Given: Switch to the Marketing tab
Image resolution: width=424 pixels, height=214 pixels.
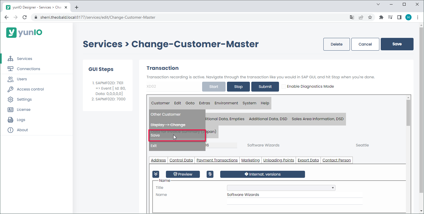Looking at the screenshot, I should (x=250, y=160).
